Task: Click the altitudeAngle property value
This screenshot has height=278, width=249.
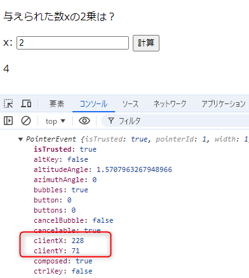Action: [134, 169]
